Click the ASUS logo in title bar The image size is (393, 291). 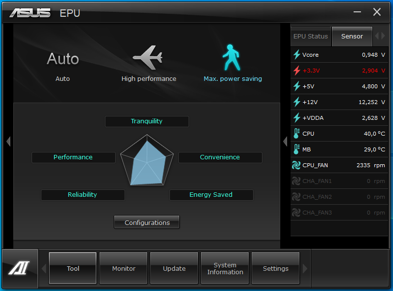click(30, 13)
